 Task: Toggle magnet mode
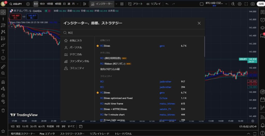pos(3,82)
